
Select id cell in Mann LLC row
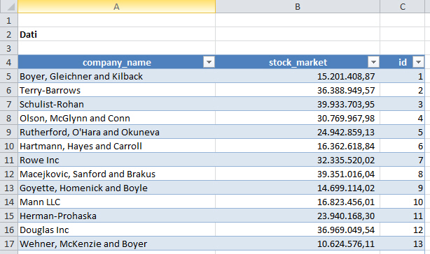[402, 202]
